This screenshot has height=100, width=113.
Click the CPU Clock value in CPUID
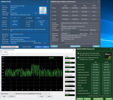[x=15, y=21]
